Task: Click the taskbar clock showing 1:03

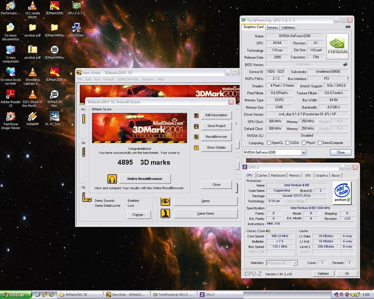Action: (x=366, y=295)
